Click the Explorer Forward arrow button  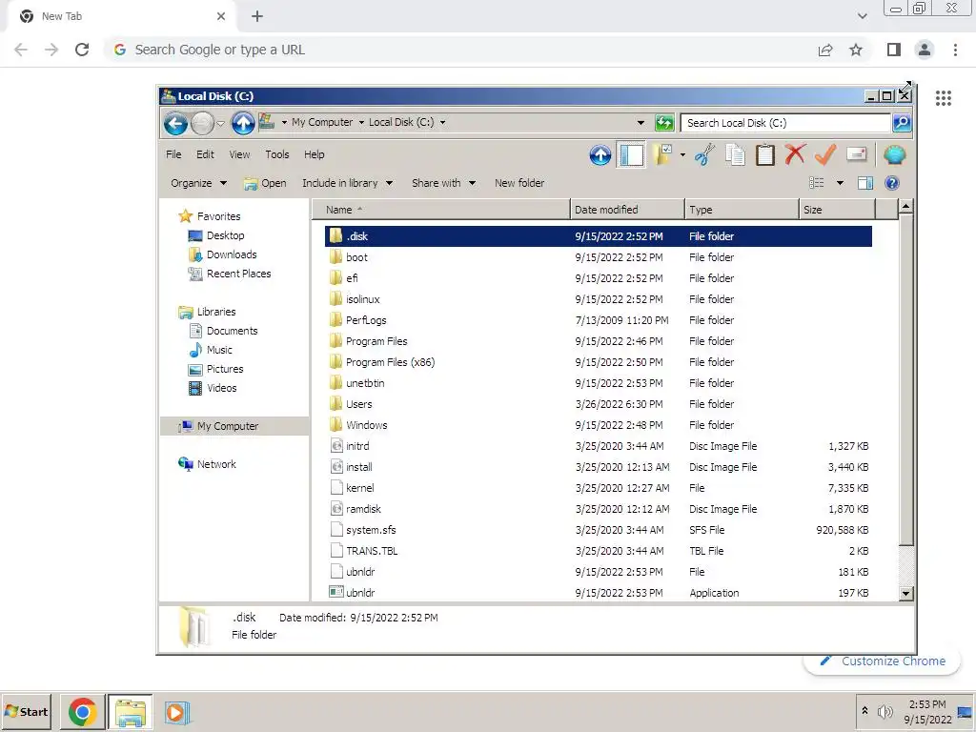coord(202,123)
